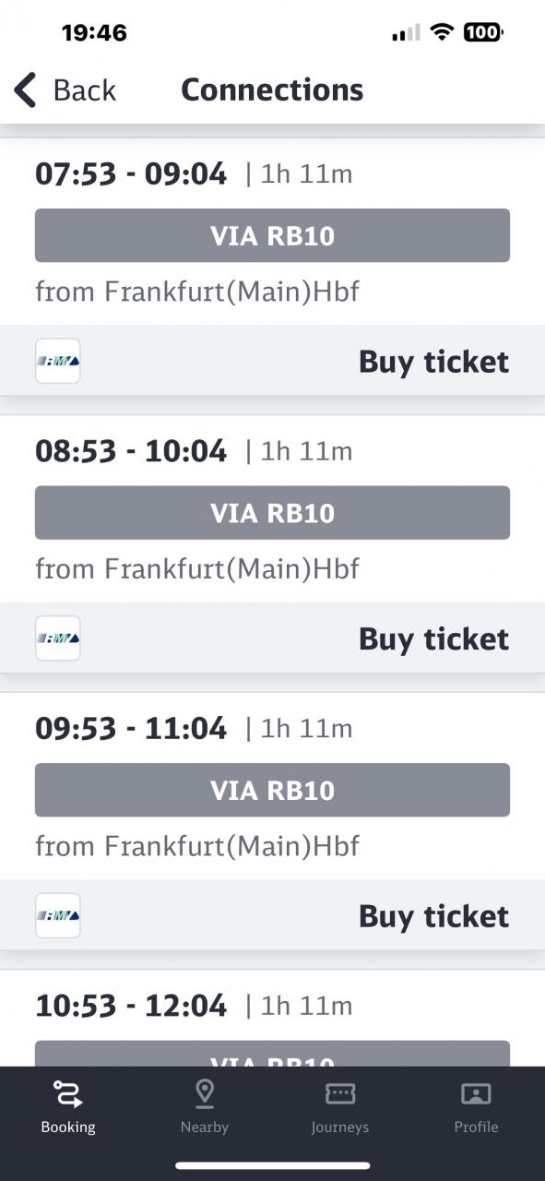545x1181 pixels.
Task: Tap RMV logo in 09:53 connection
Action: click(x=58, y=915)
